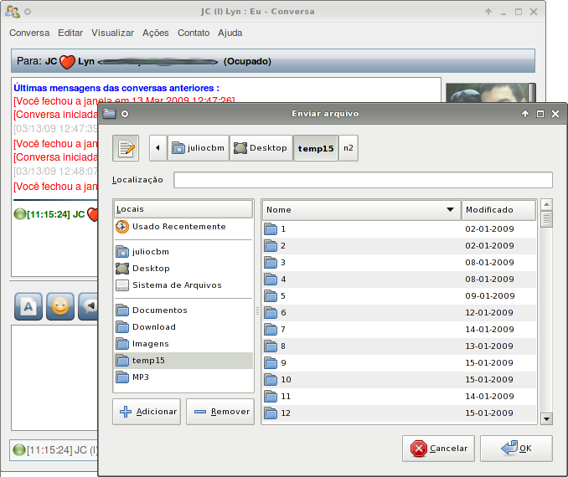This screenshot has width=568, height=477.
Task: Toggle the type-a-file-name pencil button
Action: [x=126, y=148]
